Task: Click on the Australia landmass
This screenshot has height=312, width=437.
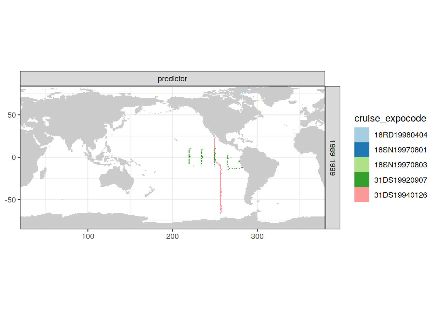Action: coord(117,180)
